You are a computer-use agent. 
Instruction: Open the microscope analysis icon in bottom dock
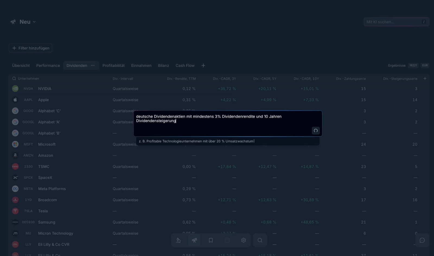178,240
